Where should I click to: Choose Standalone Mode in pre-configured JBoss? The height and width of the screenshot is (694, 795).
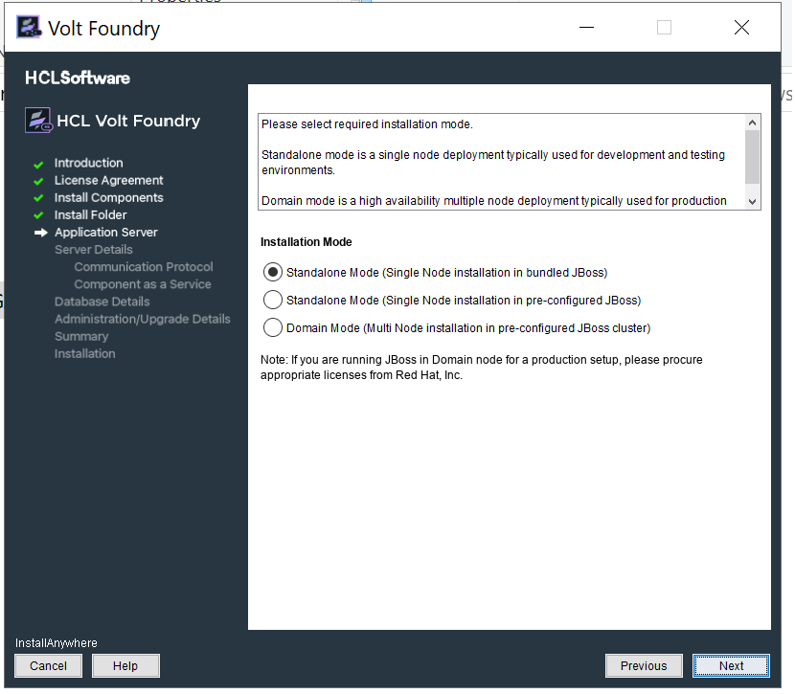tap(273, 300)
